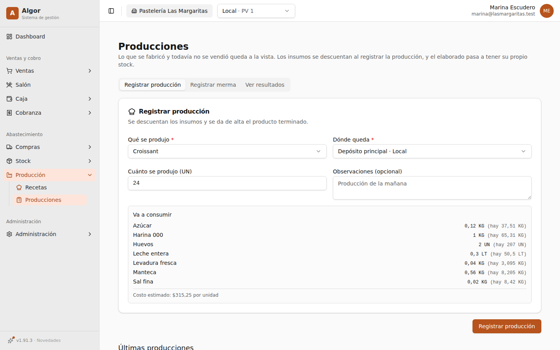Open the Qué se produjo dropdown
Viewport: 560px width, 350px height.
pyautogui.click(x=227, y=151)
